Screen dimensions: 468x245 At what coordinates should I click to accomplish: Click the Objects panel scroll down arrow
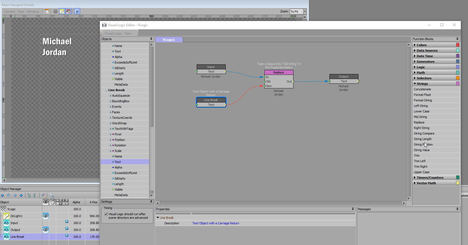[x=151, y=196]
